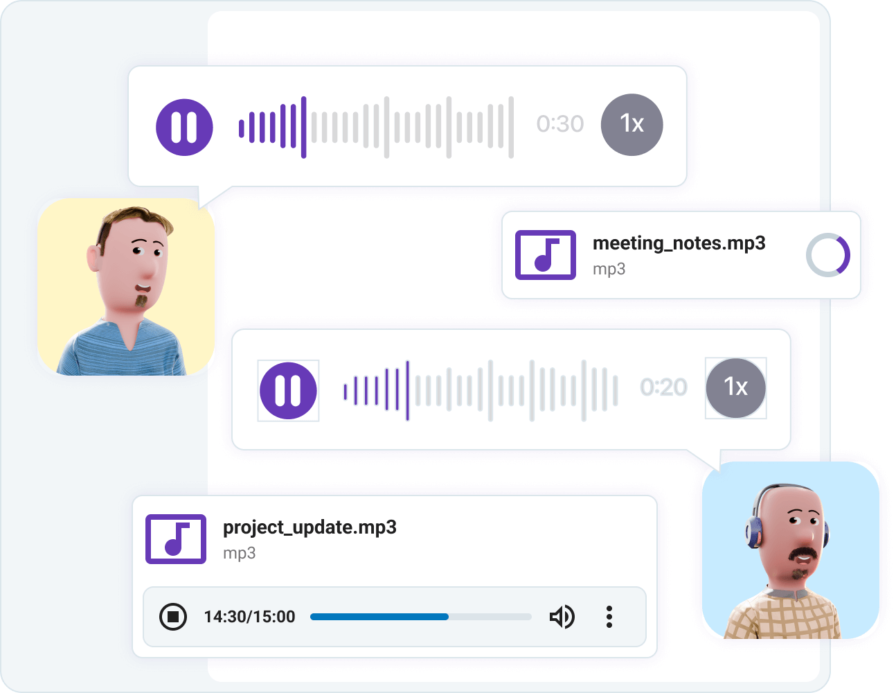Stop the project_update.mp3 playback

coord(173,616)
